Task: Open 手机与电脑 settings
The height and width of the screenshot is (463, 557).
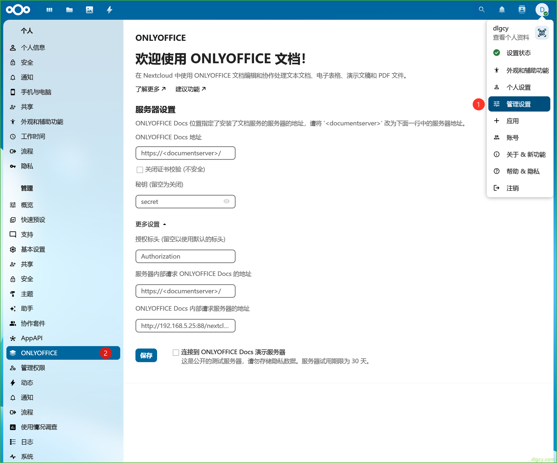Action: tap(63, 92)
